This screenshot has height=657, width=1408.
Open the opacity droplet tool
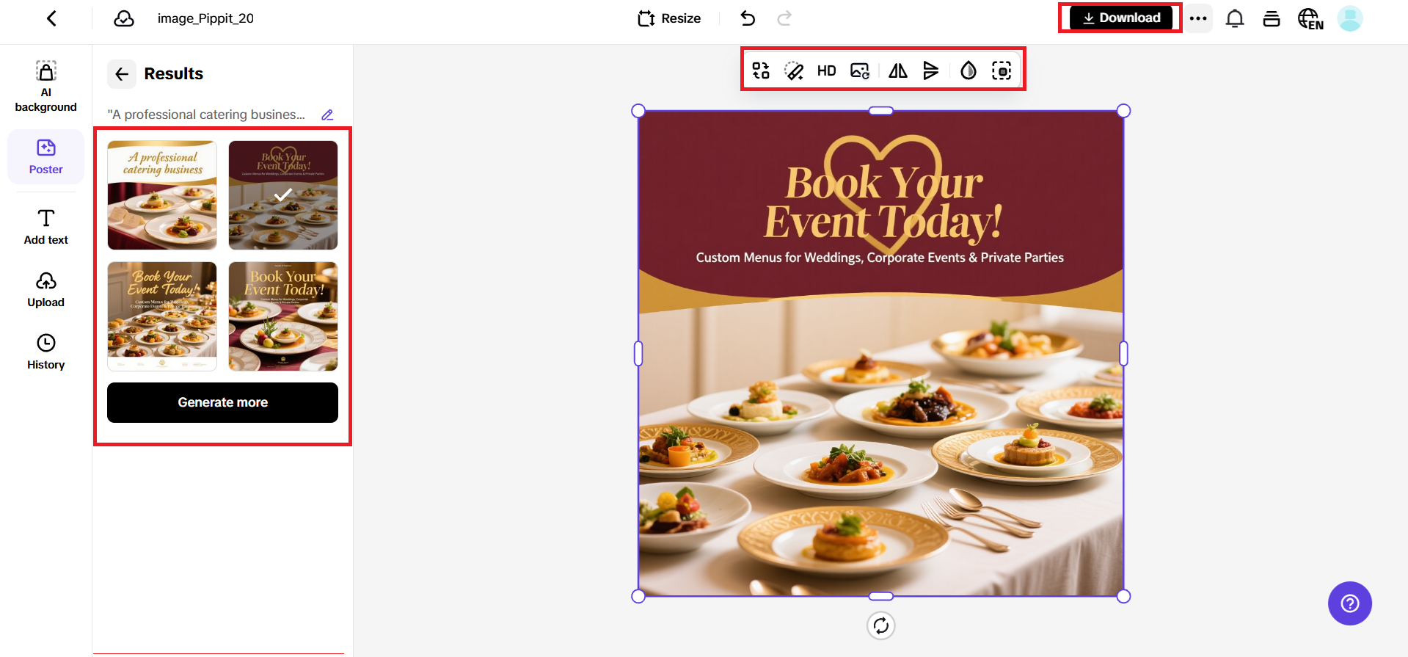[969, 70]
